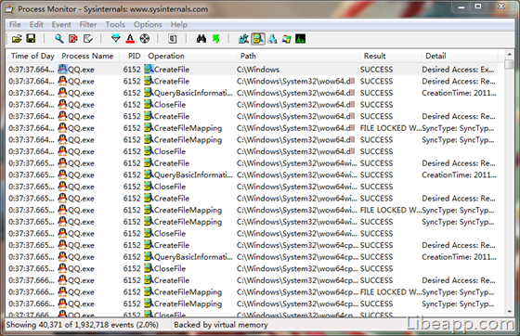The width and height of the screenshot is (520, 336).
Task: Select the 'Desired Access: Ex...' detail cell
Action: coord(458,70)
